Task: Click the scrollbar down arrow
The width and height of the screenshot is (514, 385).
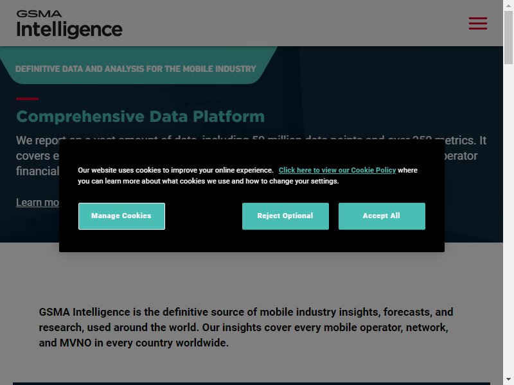Action: coord(508,379)
